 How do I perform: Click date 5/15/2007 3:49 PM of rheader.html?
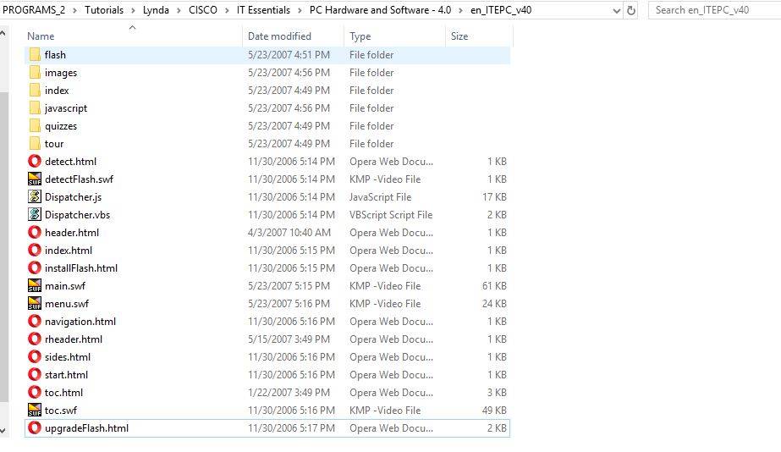(289, 339)
